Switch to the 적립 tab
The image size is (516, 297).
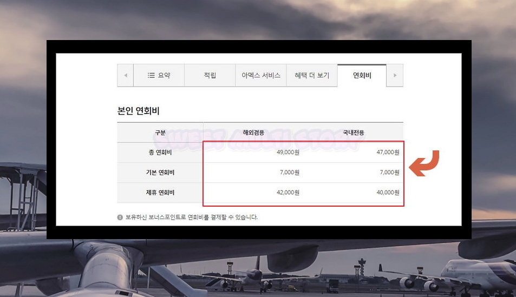pos(210,75)
